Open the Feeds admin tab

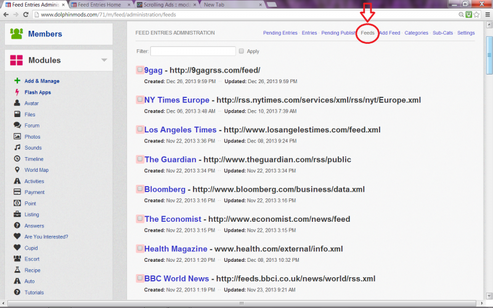tap(367, 33)
